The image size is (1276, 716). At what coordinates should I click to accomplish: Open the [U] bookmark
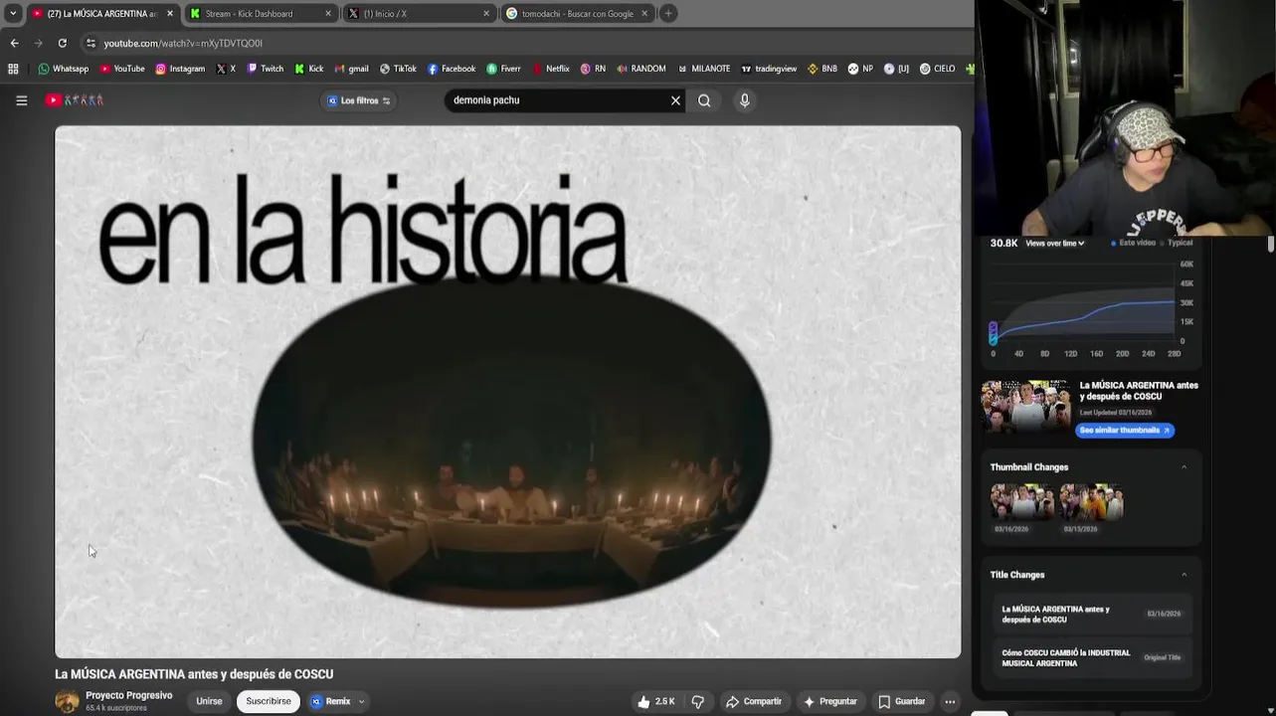tap(896, 69)
